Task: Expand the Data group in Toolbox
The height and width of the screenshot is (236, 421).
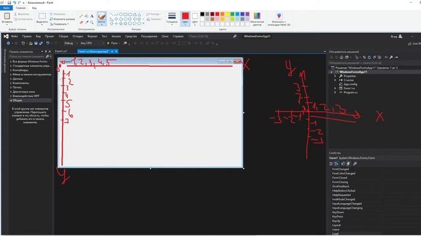Action: [x=11, y=79]
